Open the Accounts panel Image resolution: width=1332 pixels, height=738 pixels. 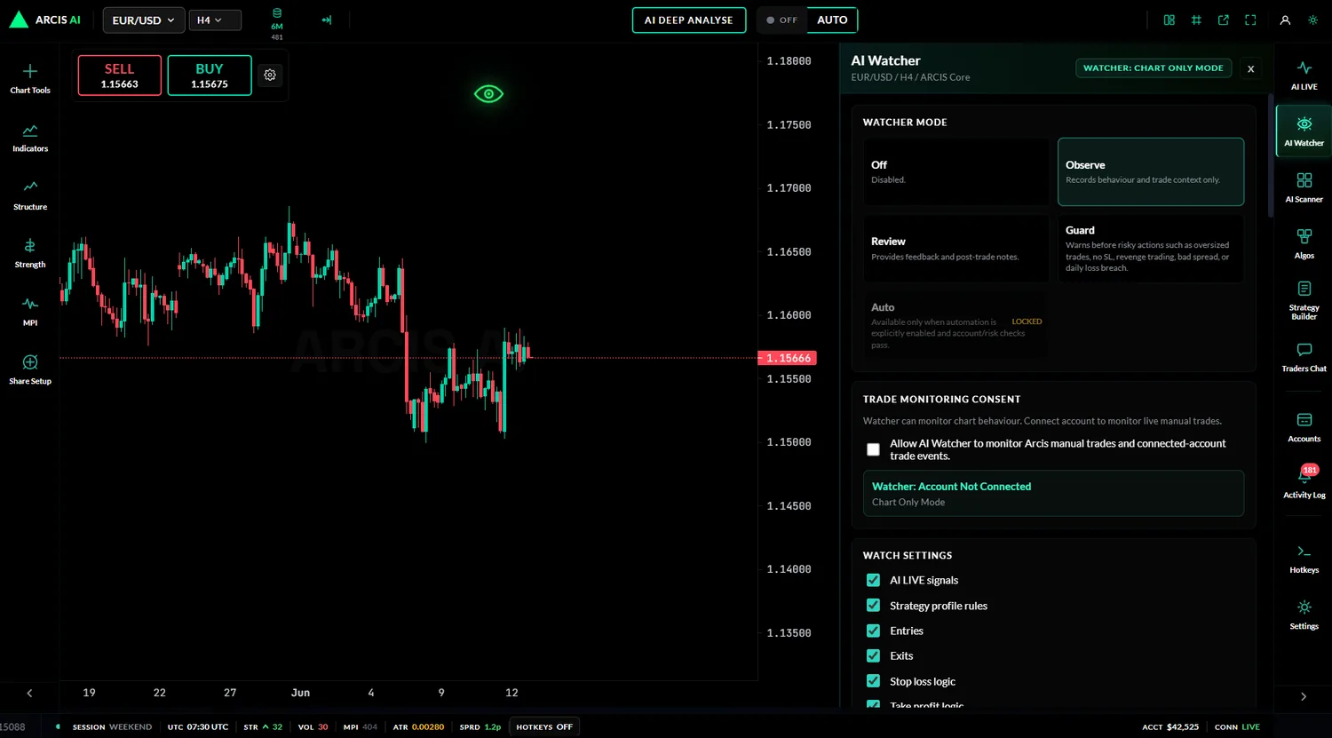[x=1304, y=427]
